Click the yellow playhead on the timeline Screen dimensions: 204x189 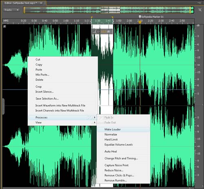(140, 22)
